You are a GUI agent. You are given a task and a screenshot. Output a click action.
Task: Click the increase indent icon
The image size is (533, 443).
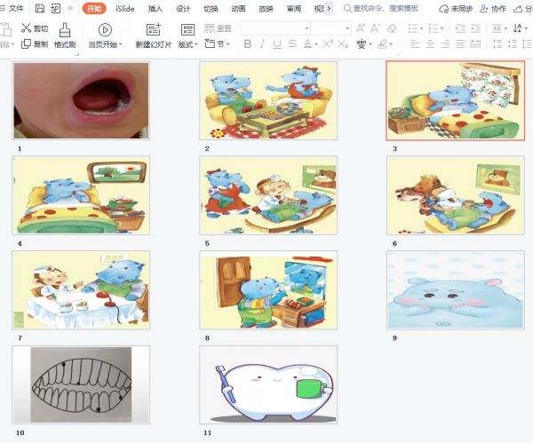(475, 28)
